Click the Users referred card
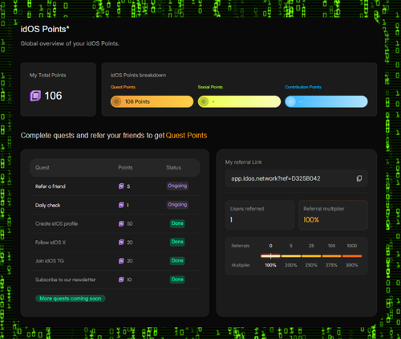401x339 pixels. (260, 215)
